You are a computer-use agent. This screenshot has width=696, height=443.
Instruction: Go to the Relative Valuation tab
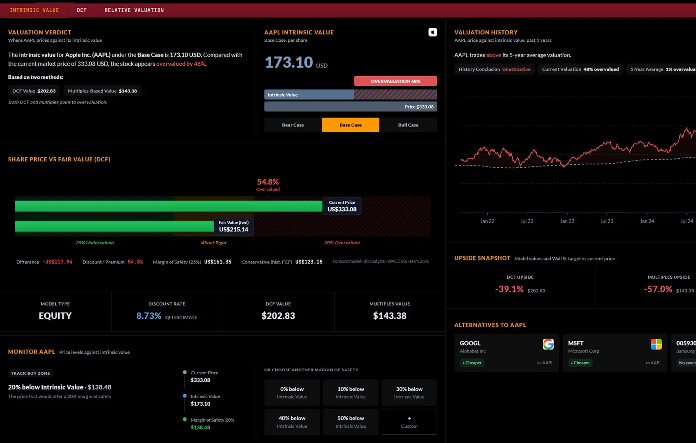click(x=134, y=10)
